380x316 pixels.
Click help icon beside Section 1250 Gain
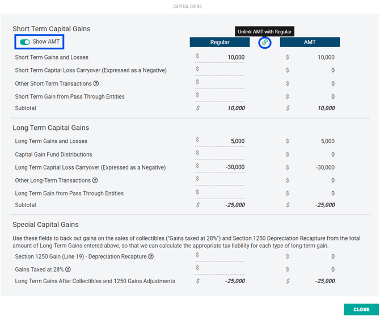coord(151,256)
